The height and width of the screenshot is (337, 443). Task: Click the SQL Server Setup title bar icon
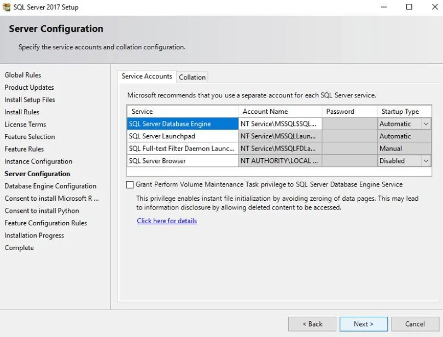pyautogui.click(x=7, y=7)
